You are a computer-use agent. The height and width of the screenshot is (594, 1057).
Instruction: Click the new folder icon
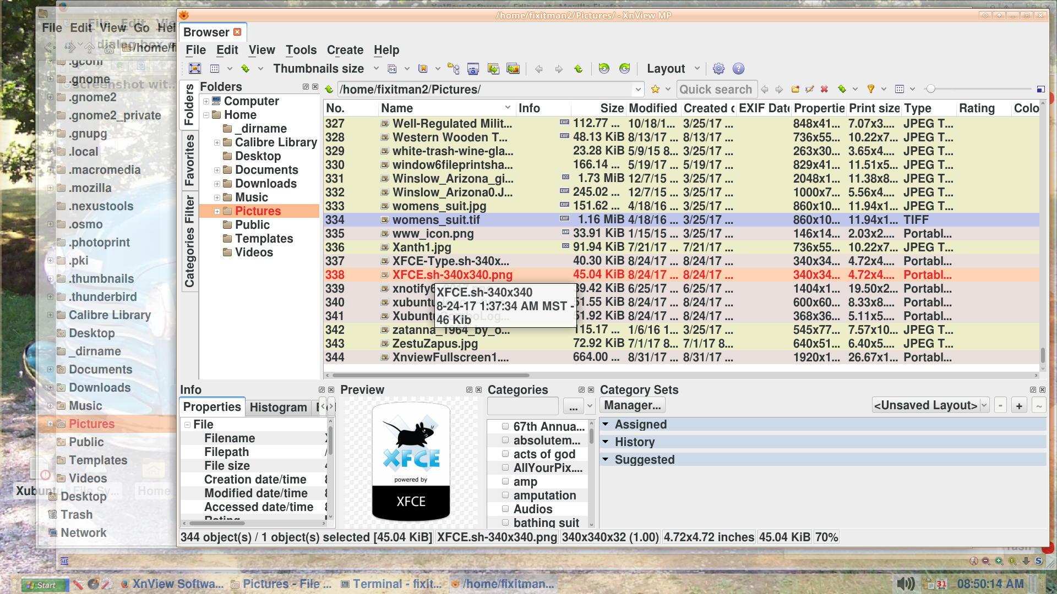795,89
